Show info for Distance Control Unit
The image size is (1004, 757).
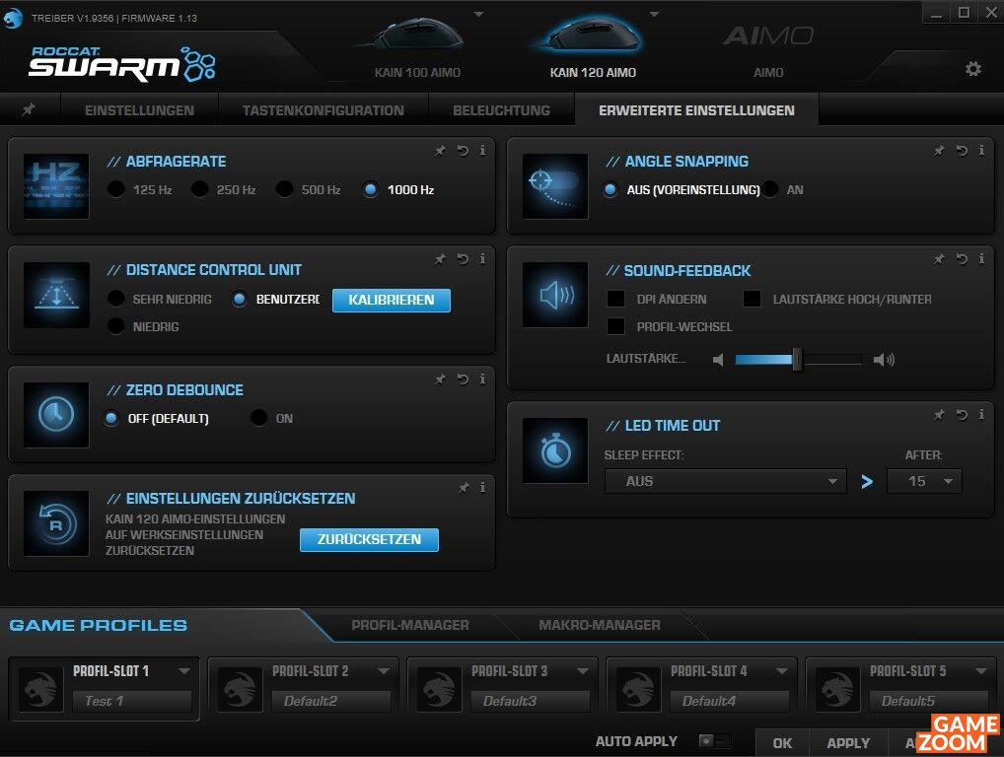click(482, 259)
